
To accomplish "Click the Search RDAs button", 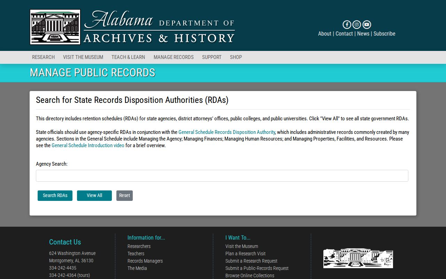I will click(55, 196).
